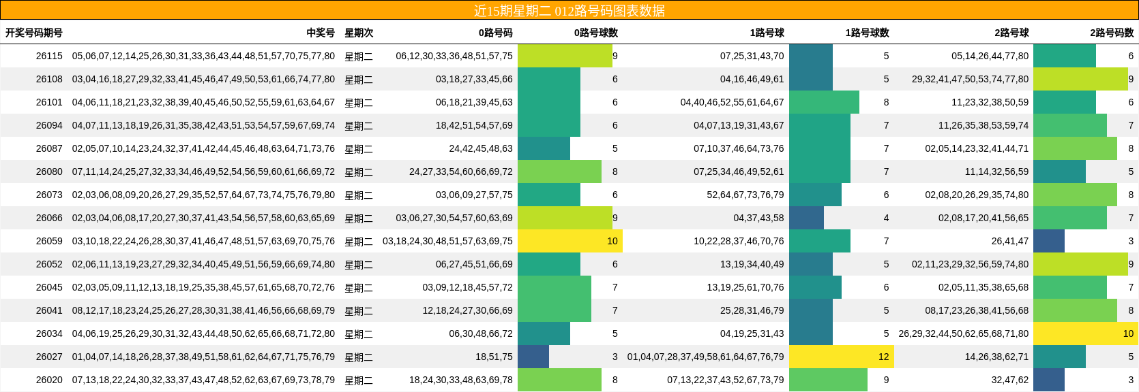
Task: Click the 中奖号 column header
Action: pyautogui.click(x=321, y=33)
